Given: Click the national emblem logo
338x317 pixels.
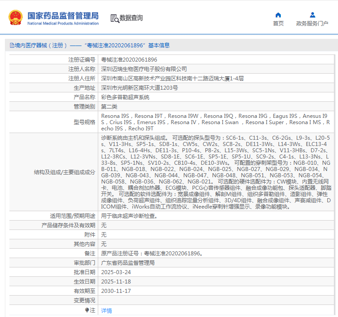Looking at the screenshot, I should pos(16,17).
